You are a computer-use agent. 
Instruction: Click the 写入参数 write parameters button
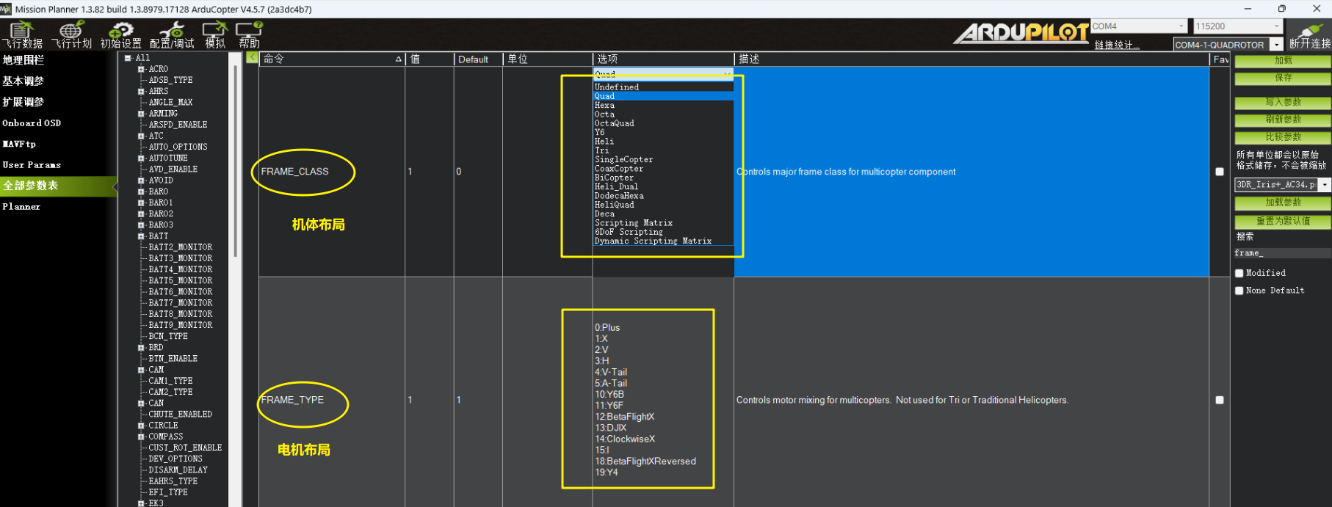tap(1282, 103)
